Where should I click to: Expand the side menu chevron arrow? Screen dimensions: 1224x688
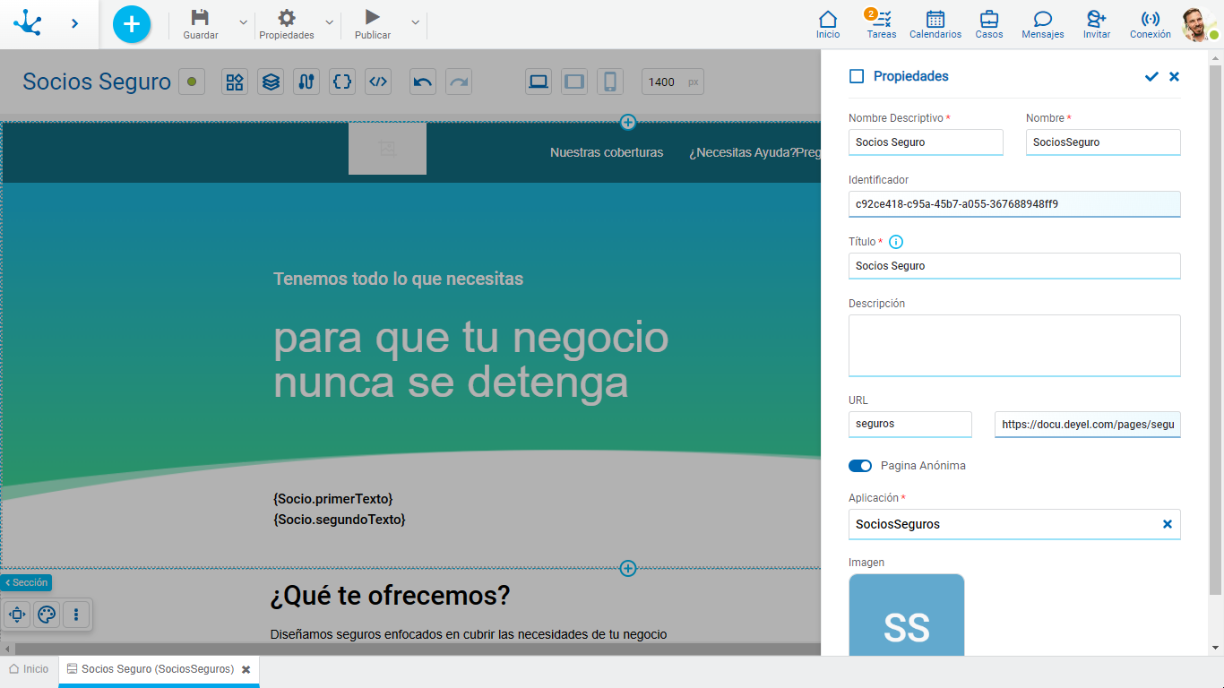click(74, 24)
